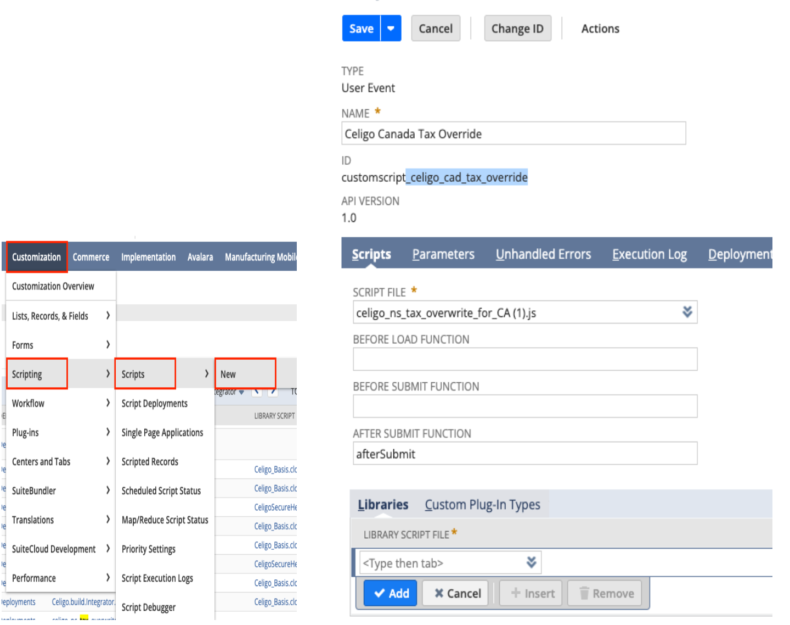Switch to the Scripts tab
Viewport: 790px width, 625px height.
click(371, 254)
